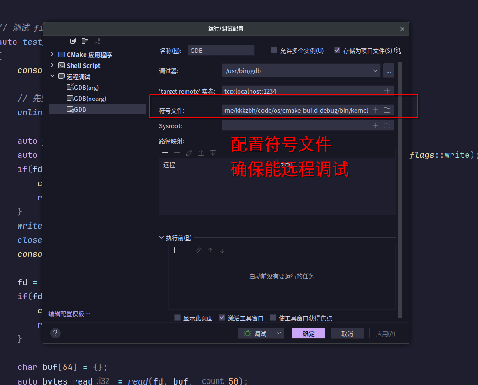Add a before-launch task
Image resolution: width=478 pixels, height=385 pixels.
175,250
